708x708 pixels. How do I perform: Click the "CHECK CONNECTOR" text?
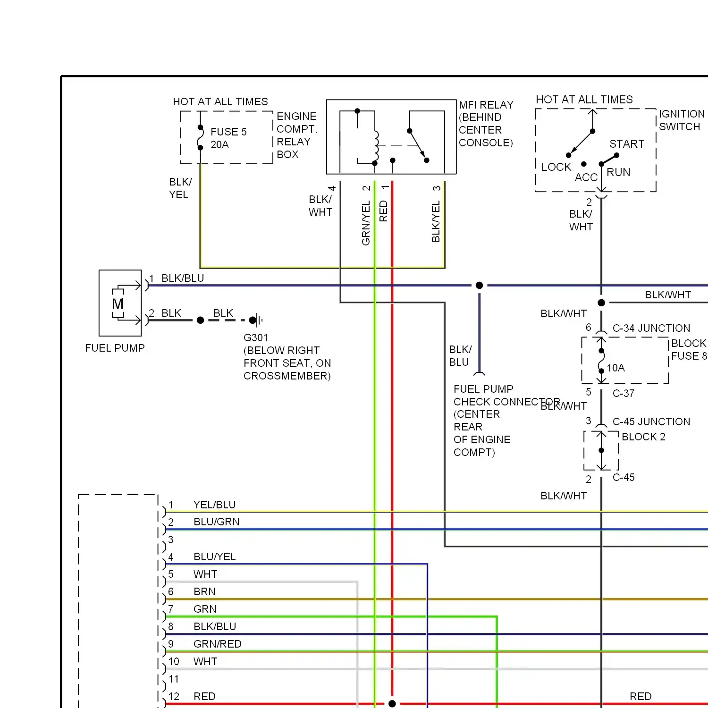click(506, 402)
